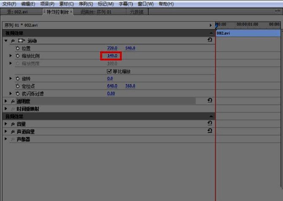Open the 标记(M) menu
Image resolution: width=283 pixels, height=201 pixels.
pyautogui.click(x=106, y=4)
